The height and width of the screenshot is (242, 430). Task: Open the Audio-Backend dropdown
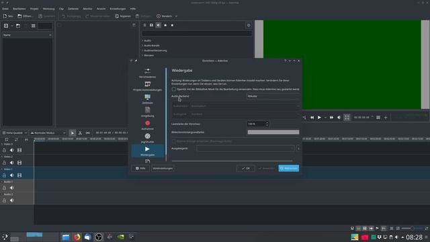tap(273, 96)
